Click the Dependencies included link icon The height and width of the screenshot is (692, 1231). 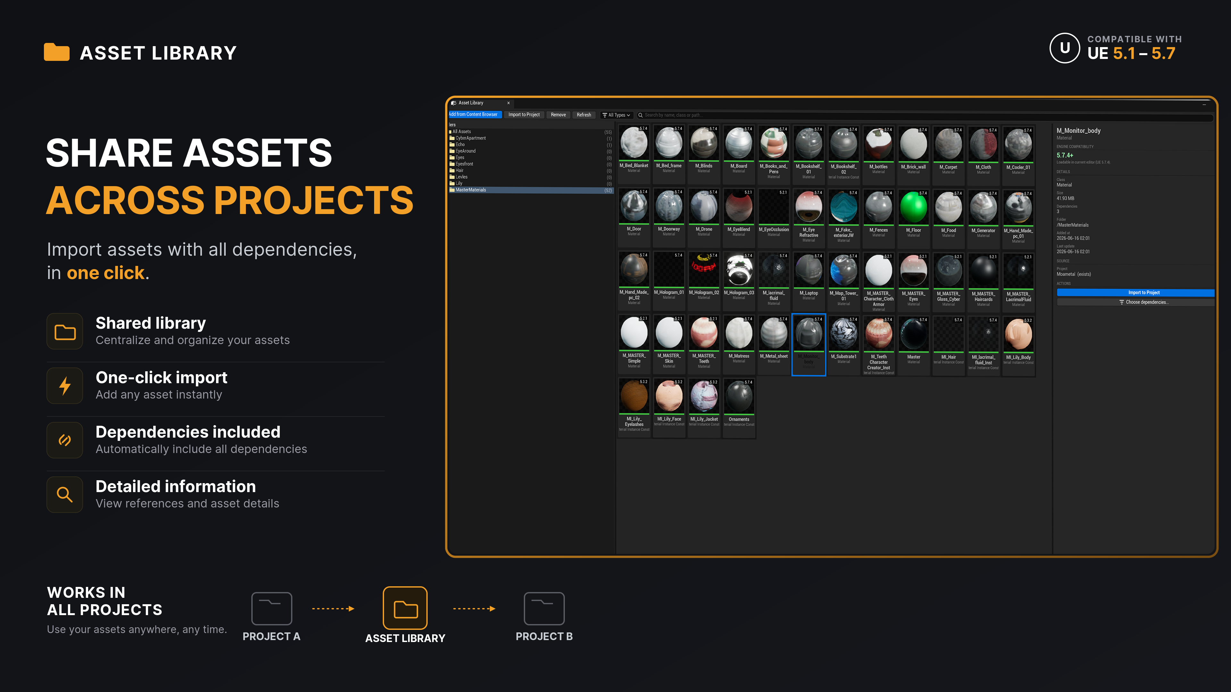tap(65, 440)
